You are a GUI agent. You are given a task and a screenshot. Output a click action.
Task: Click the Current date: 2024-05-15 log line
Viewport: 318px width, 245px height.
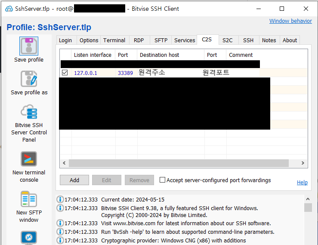(x=133, y=199)
